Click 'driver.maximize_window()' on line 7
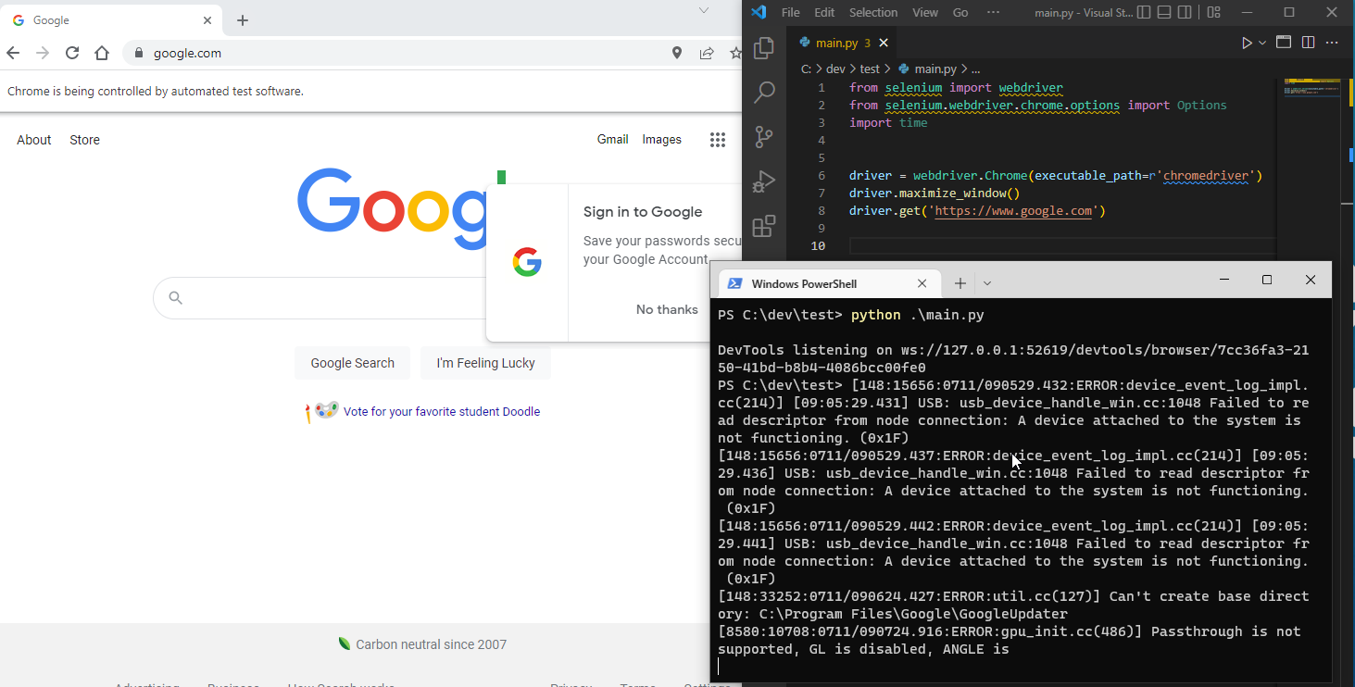 pyautogui.click(x=934, y=193)
